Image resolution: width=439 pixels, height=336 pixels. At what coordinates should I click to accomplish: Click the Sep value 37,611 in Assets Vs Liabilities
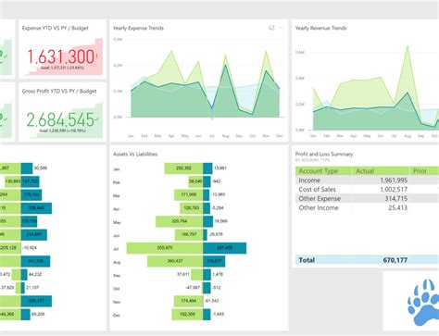pos(183,274)
